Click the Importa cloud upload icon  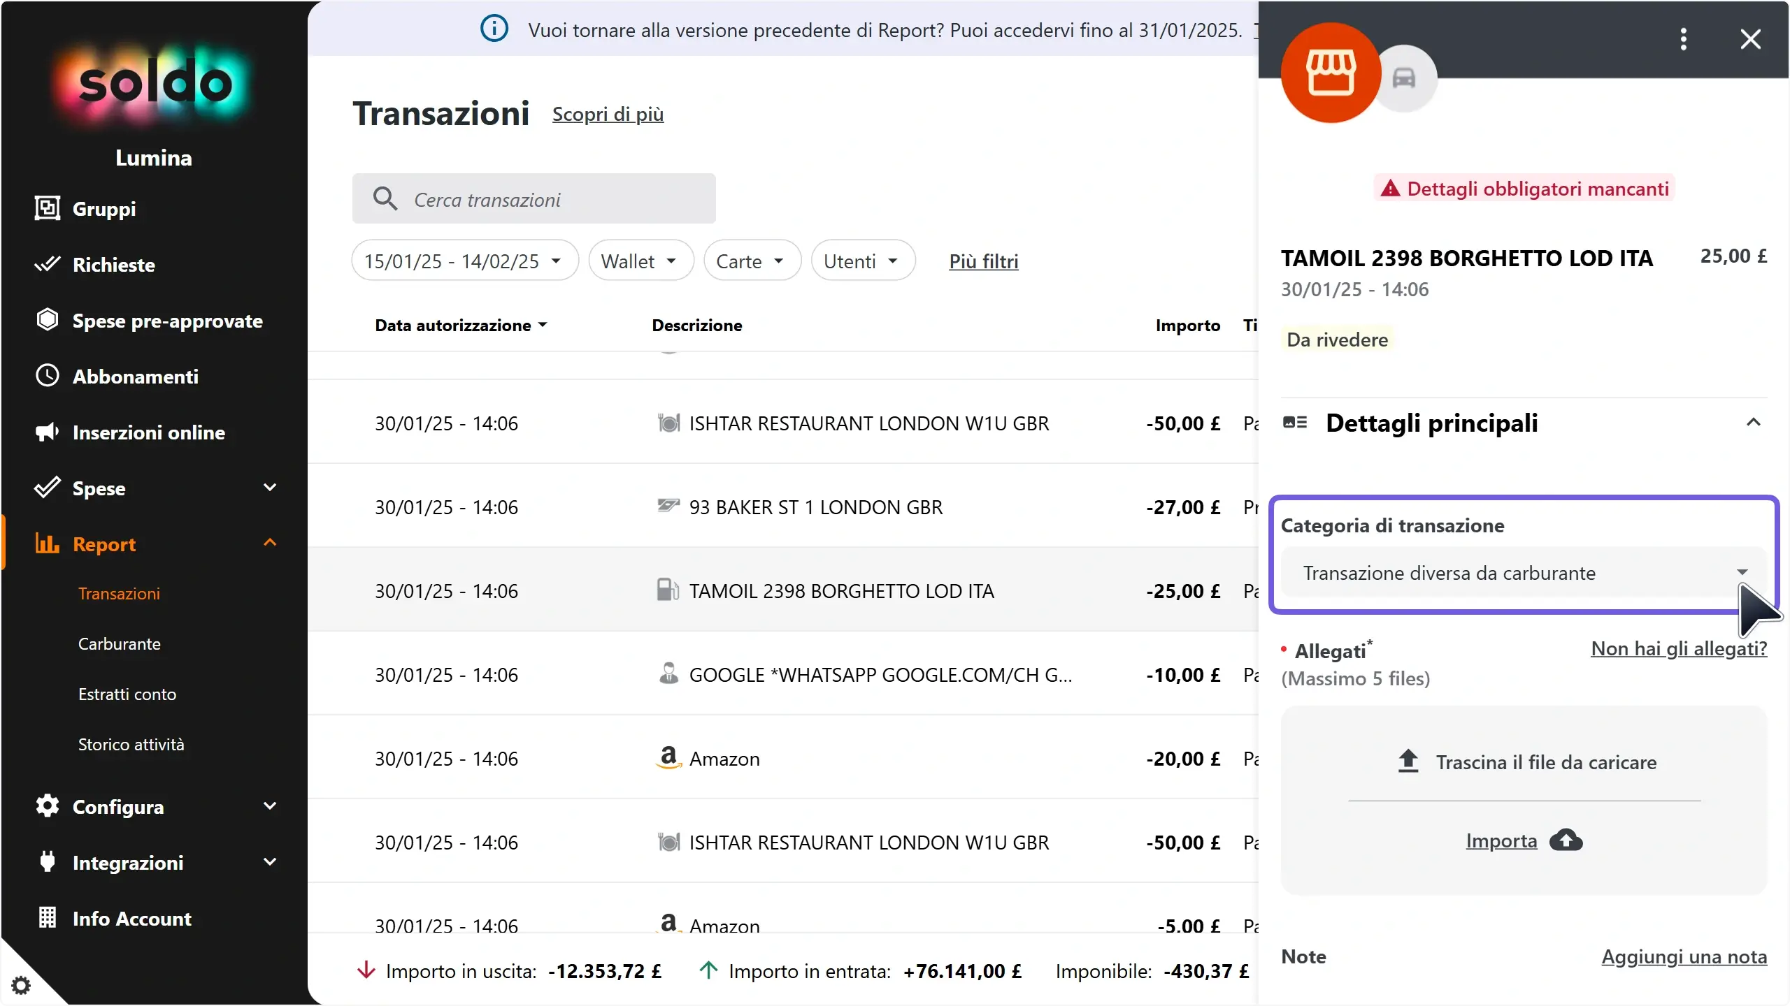pyautogui.click(x=1566, y=840)
